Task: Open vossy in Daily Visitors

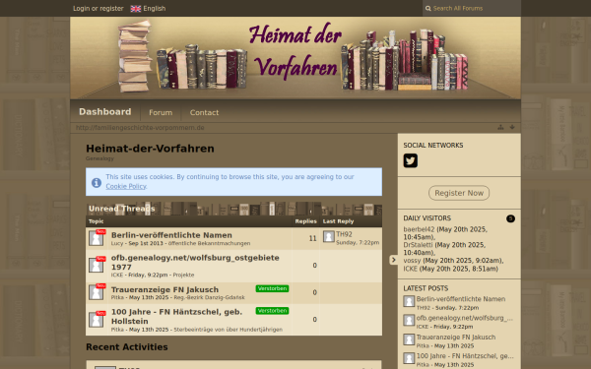Action: pos(412,261)
